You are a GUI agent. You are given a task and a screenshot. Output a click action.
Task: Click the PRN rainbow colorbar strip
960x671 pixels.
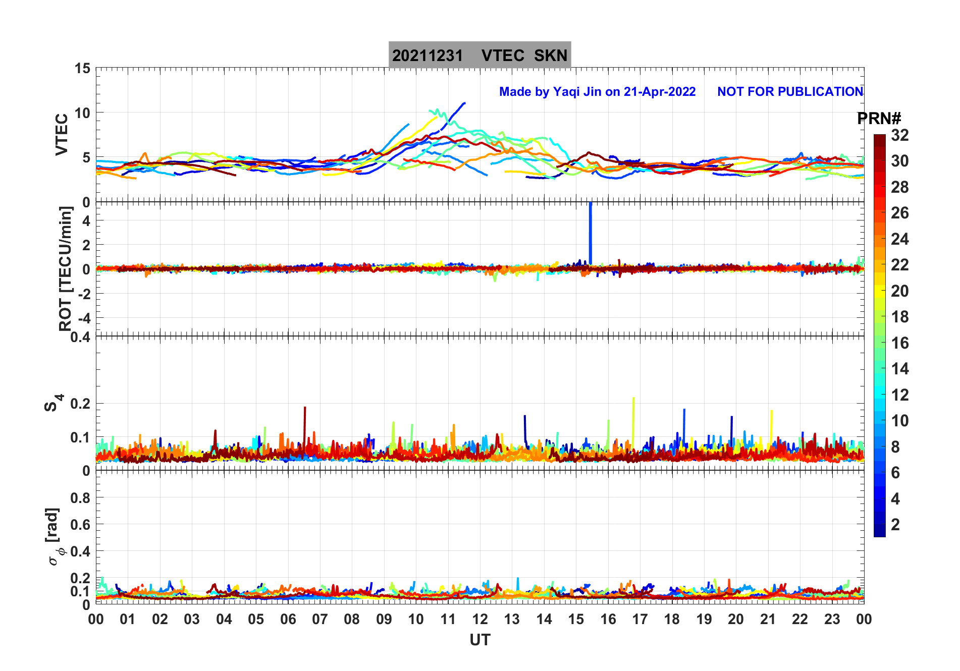[880, 335]
